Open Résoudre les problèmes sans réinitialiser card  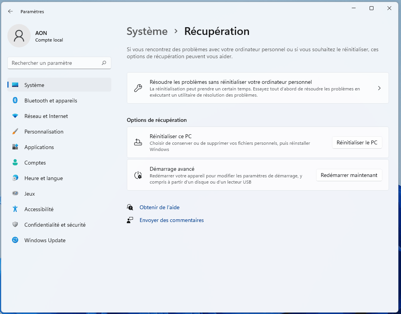(x=258, y=88)
